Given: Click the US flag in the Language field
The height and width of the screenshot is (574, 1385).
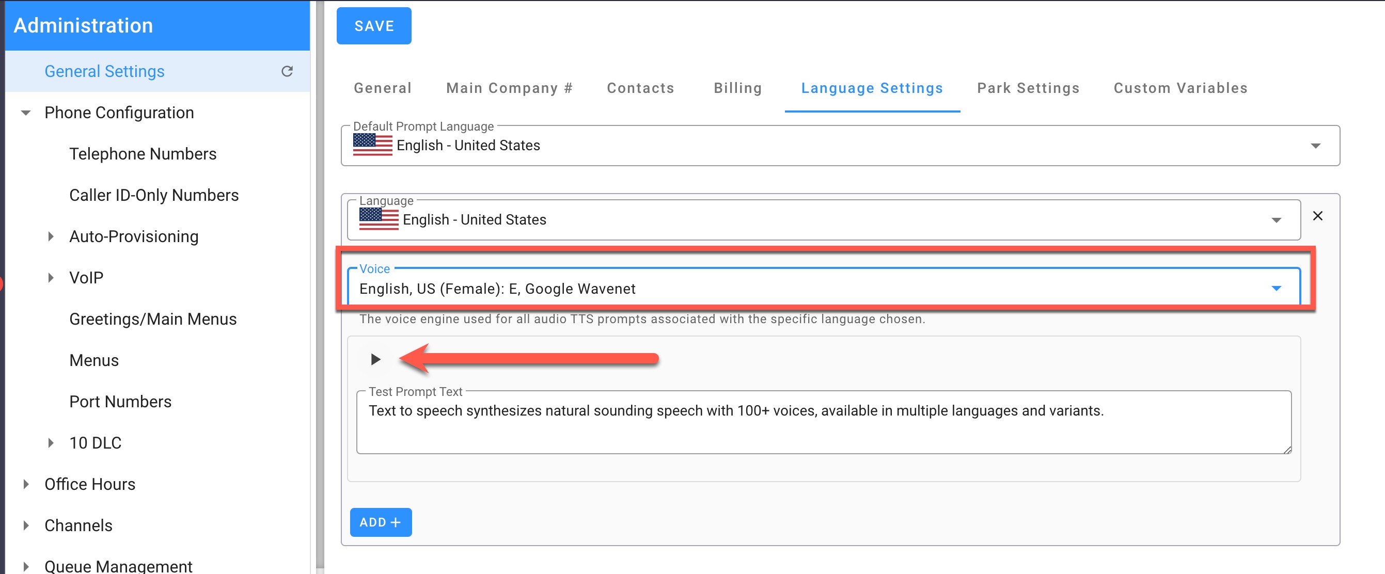Looking at the screenshot, I should (x=379, y=219).
